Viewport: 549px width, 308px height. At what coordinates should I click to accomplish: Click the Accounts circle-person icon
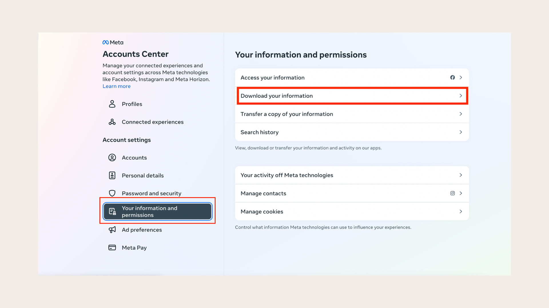coord(112,157)
